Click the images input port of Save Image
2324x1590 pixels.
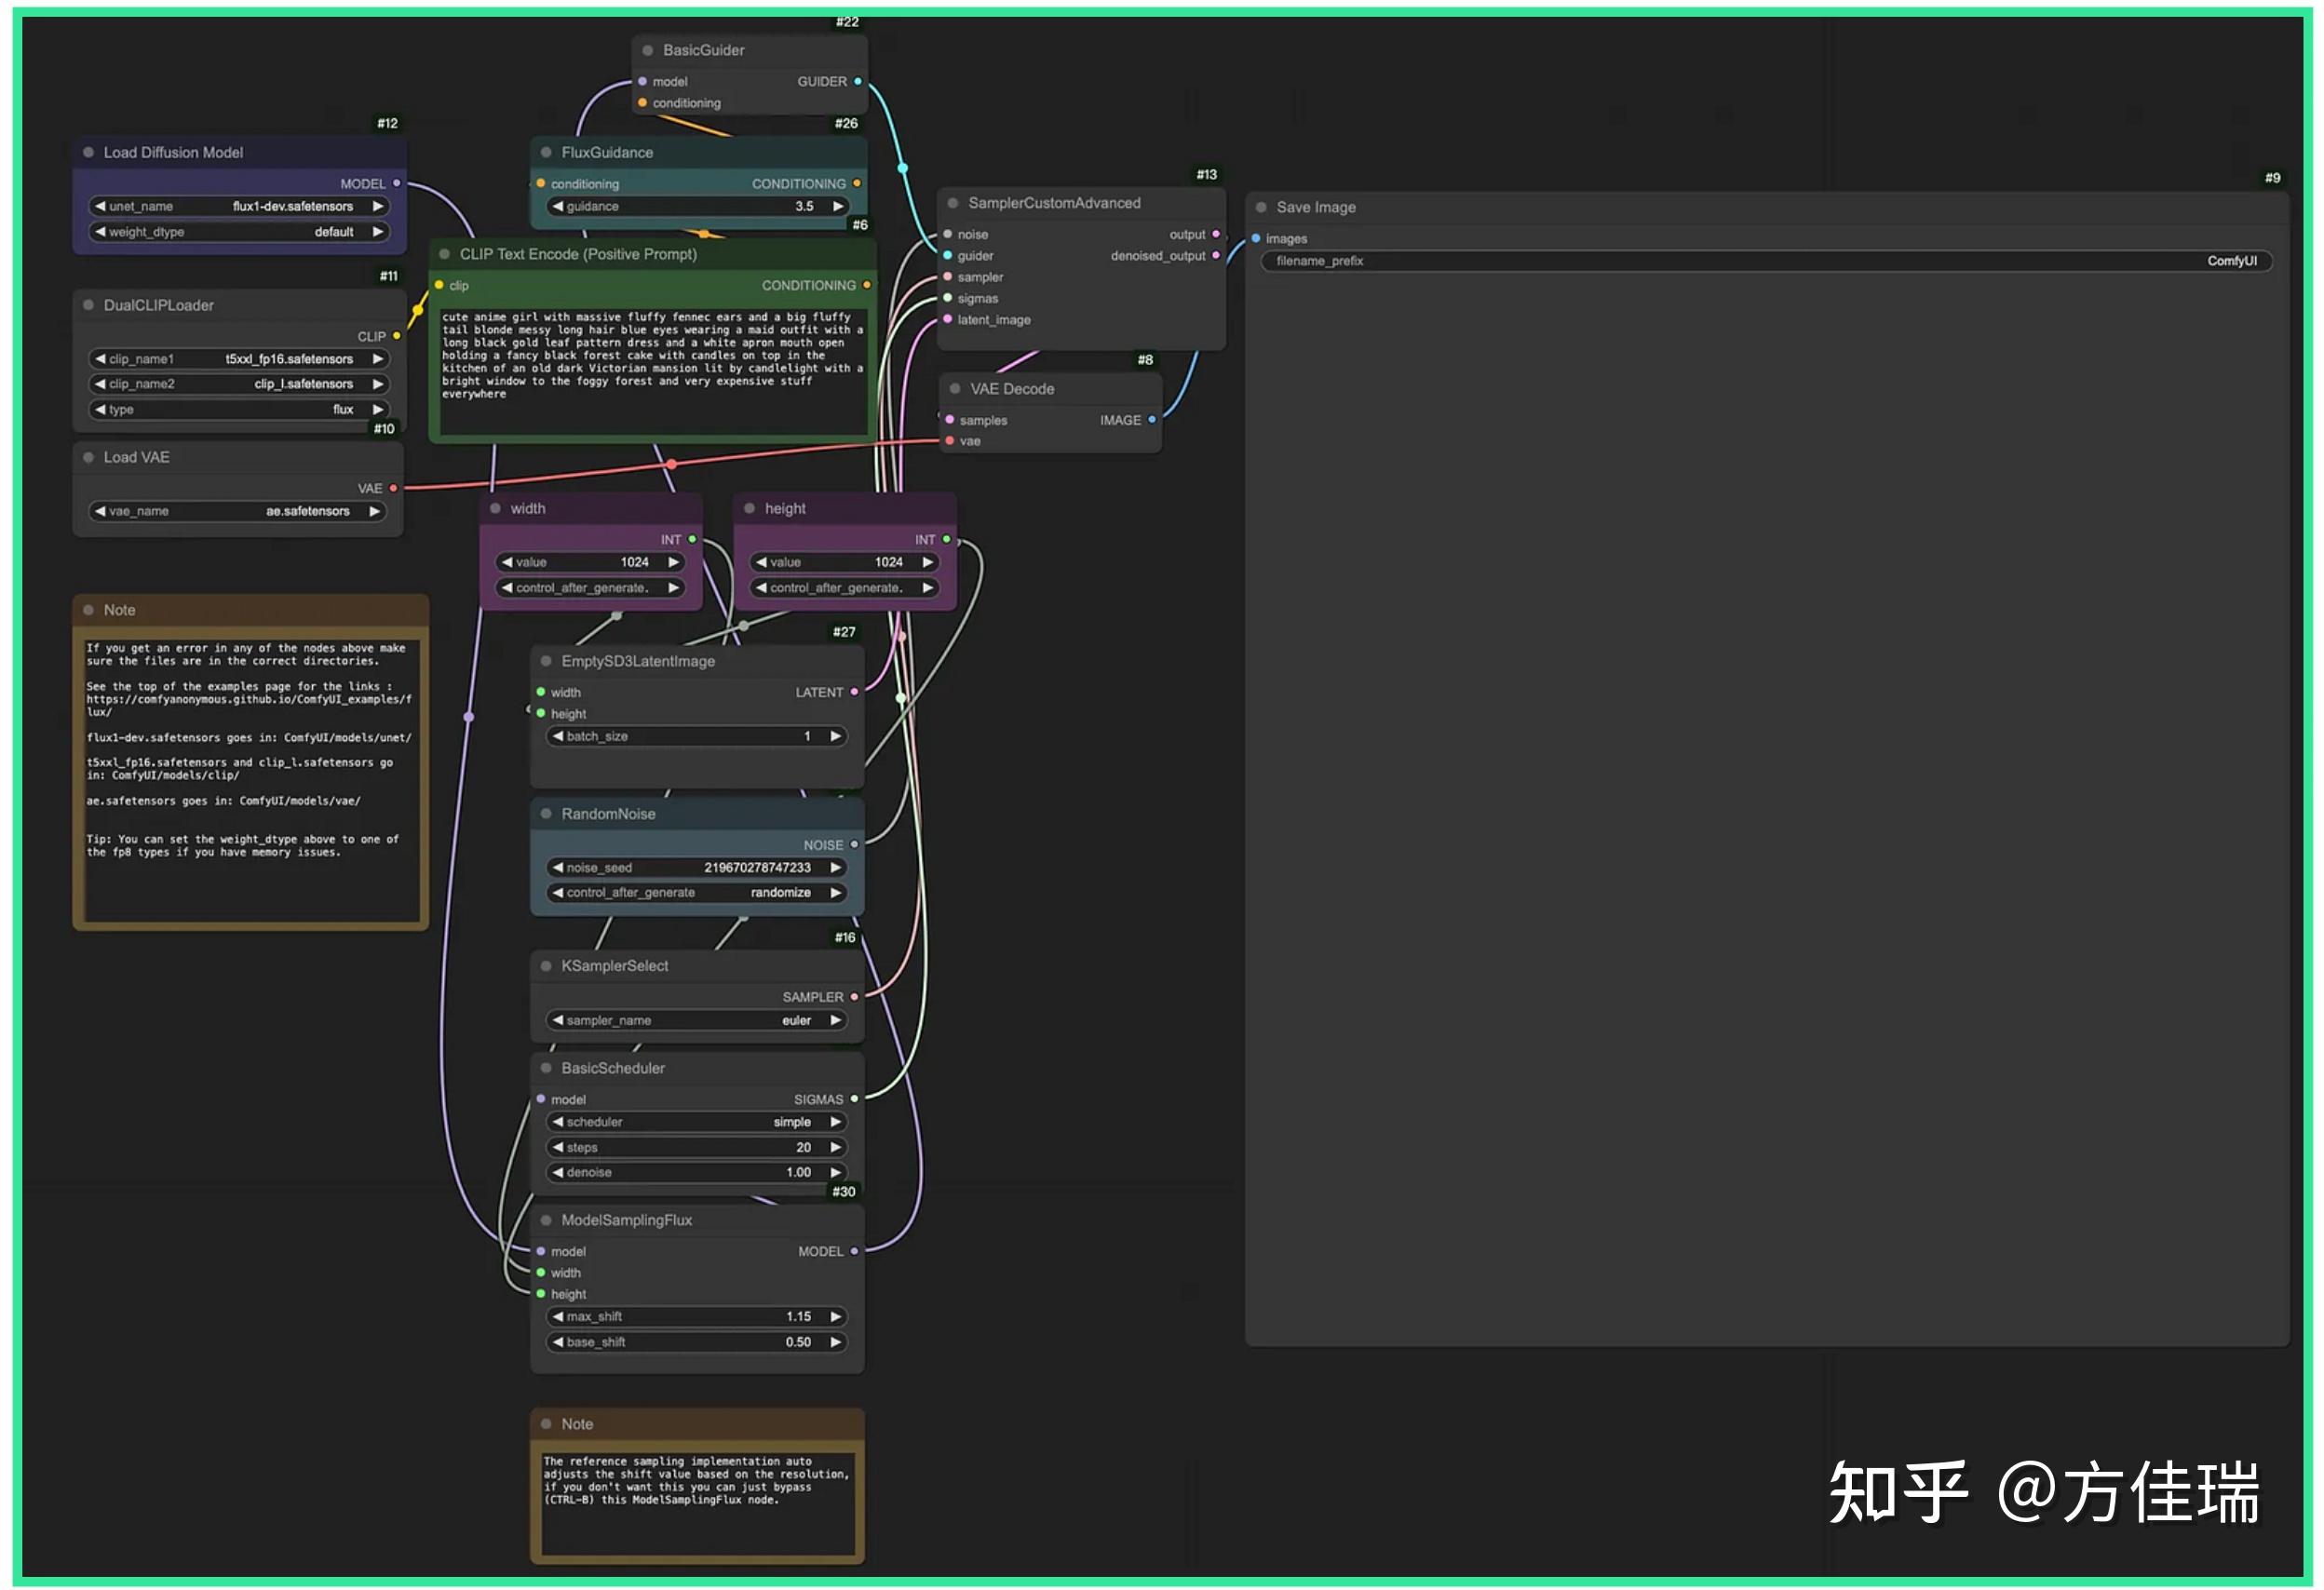tap(1256, 238)
